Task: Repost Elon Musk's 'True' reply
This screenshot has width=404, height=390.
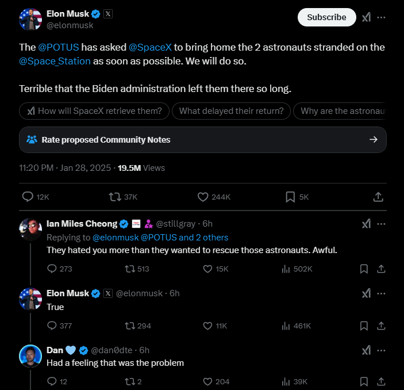Action: 130,326
